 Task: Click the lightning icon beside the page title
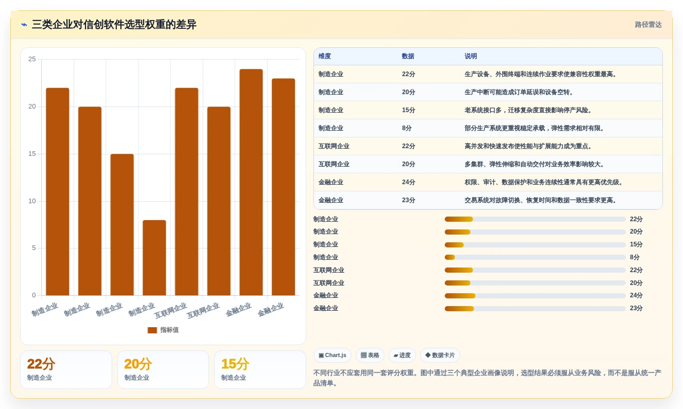tap(24, 25)
